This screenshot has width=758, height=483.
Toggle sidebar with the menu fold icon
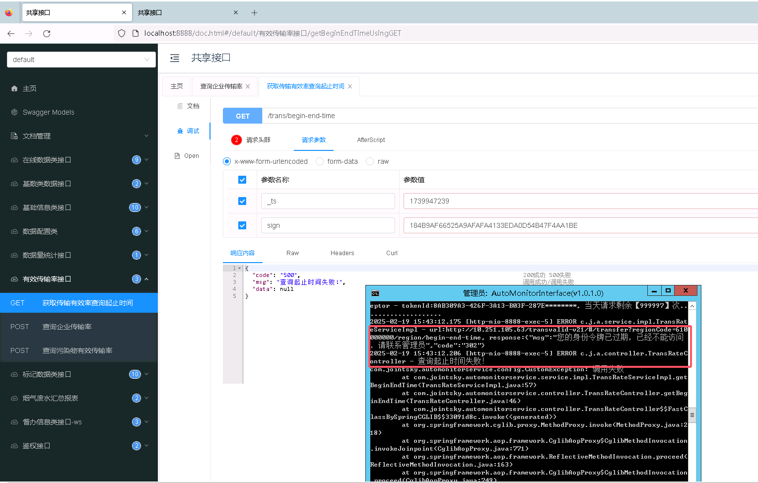click(x=175, y=58)
